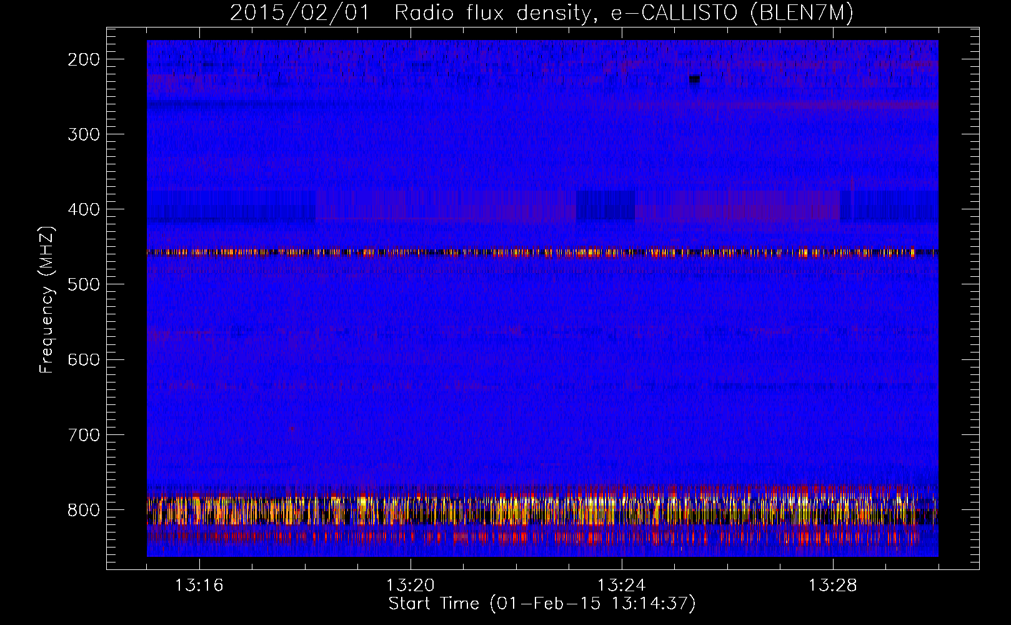Click the 700 frequency tick label
This screenshot has width=1011, height=625.
pos(84,434)
